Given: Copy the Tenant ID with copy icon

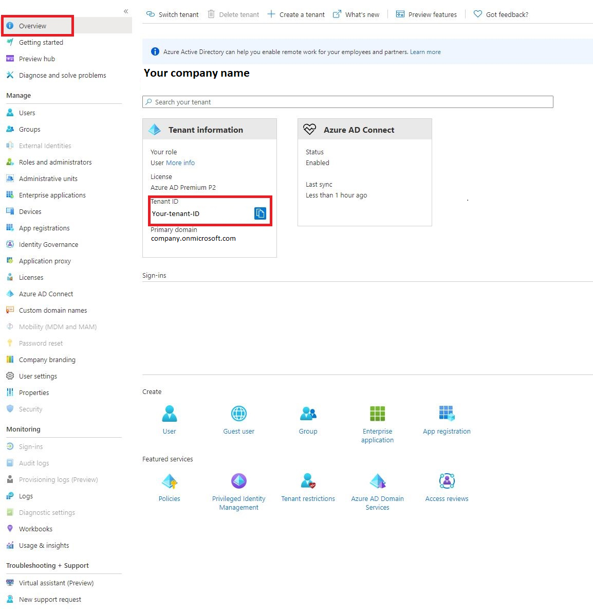Looking at the screenshot, I should pyautogui.click(x=260, y=213).
